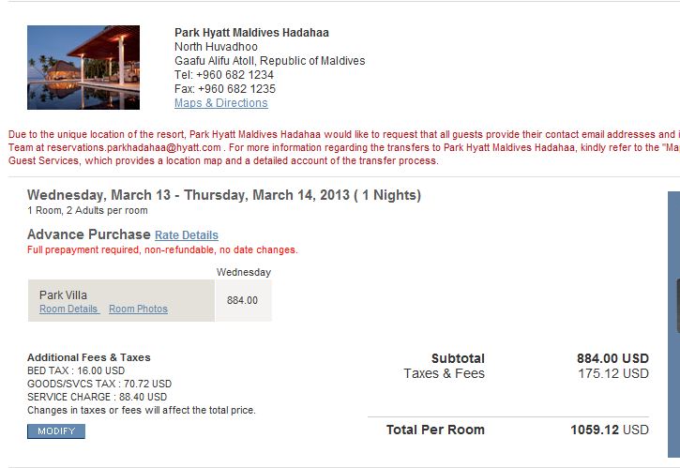Click the 884.00 Wednesday rate cell

(x=243, y=300)
